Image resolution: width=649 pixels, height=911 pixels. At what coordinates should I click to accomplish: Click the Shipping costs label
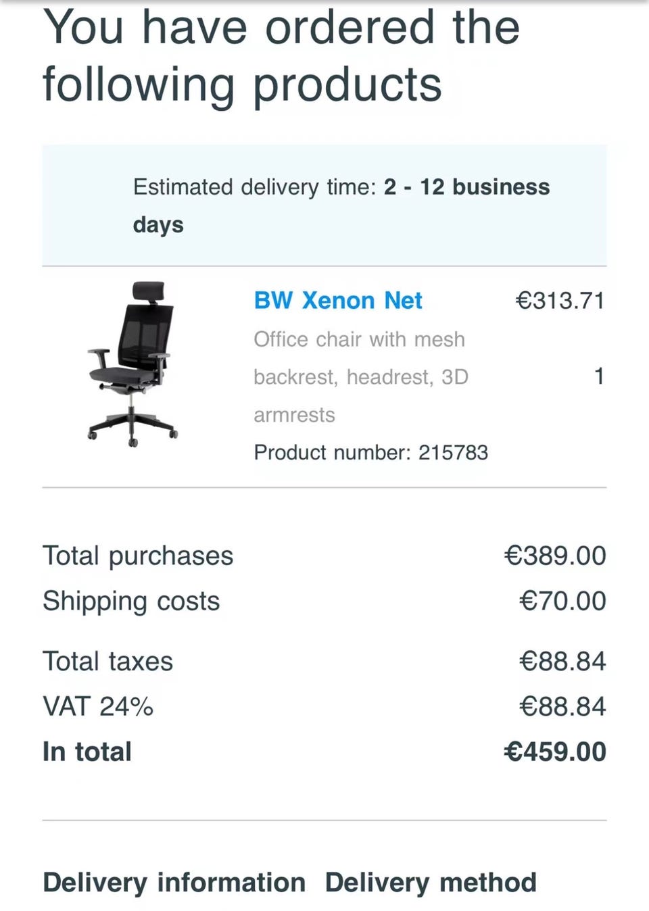(x=131, y=601)
